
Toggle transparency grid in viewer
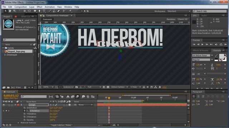coord(108,87)
